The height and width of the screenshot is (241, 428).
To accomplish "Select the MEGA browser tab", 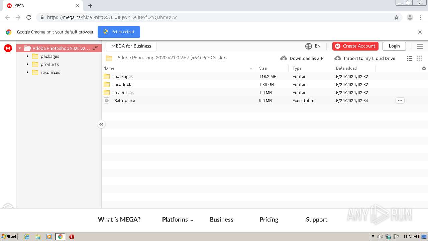I will (42, 6).
